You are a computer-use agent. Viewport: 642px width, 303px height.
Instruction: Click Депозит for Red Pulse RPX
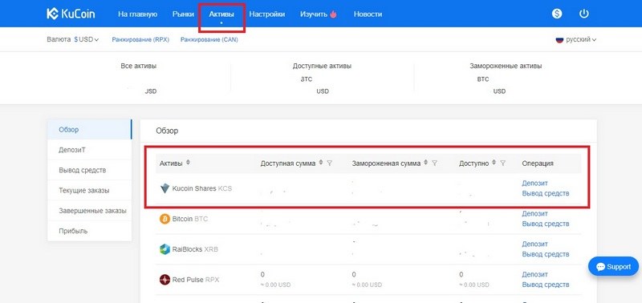tap(534, 274)
